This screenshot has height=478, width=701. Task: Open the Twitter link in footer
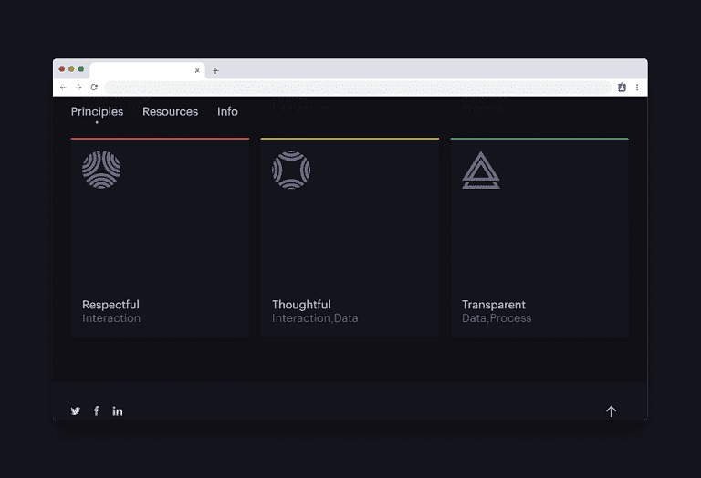coord(75,411)
